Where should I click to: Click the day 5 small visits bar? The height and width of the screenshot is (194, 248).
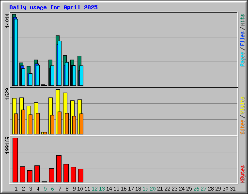[x=42, y=133]
